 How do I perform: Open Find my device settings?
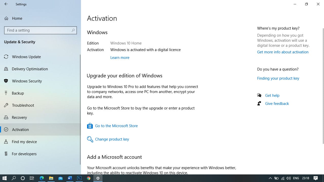(24, 142)
